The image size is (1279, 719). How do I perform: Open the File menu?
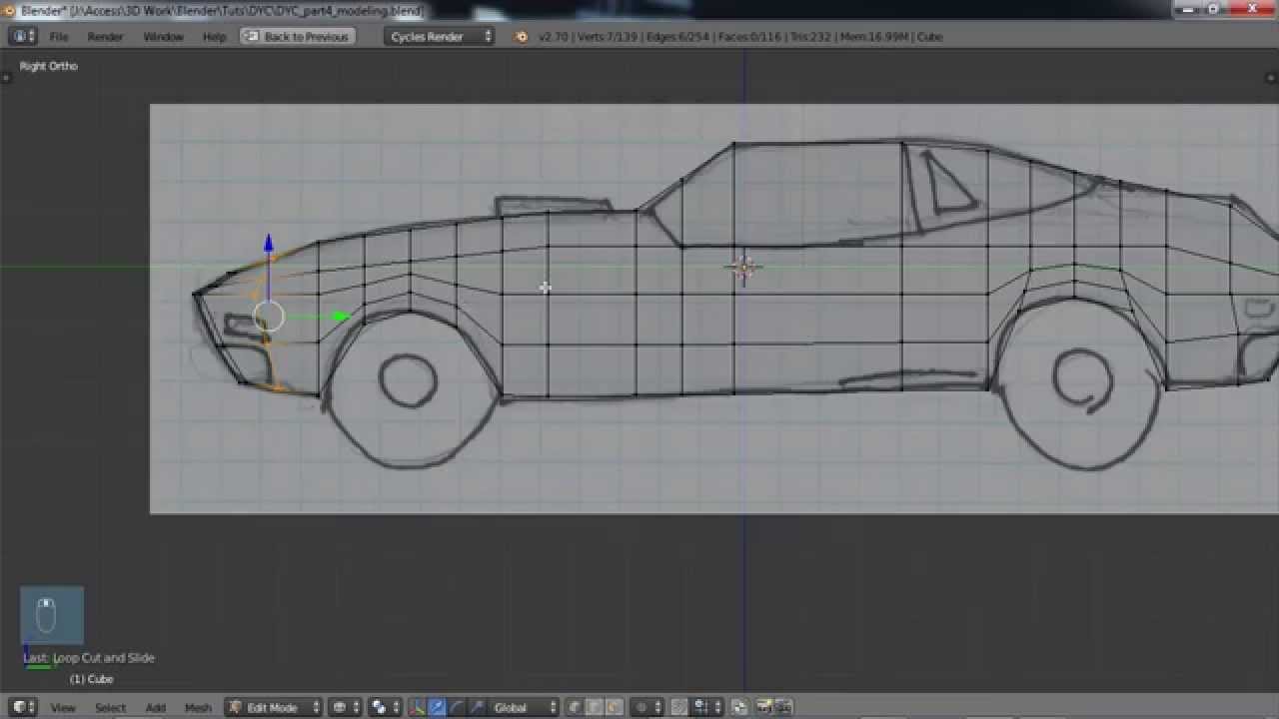click(x=59, y=36)
